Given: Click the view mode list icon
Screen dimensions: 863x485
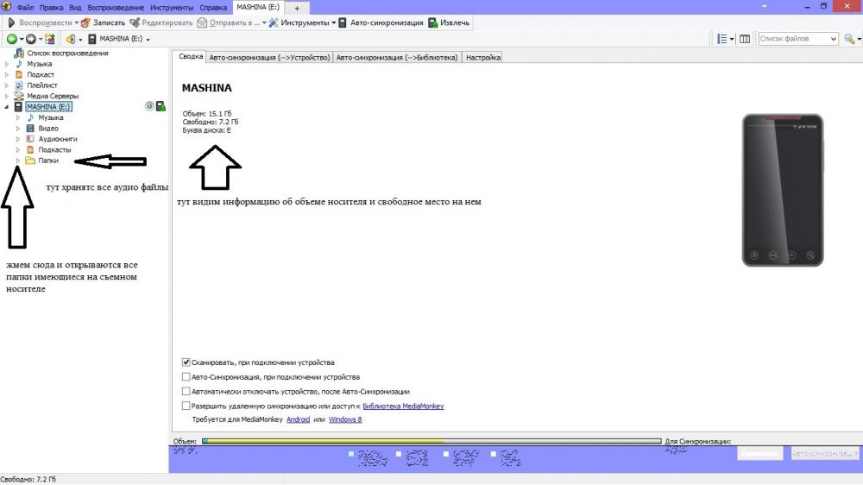Looking at the screenshot, I should click(x=722, y=39).
